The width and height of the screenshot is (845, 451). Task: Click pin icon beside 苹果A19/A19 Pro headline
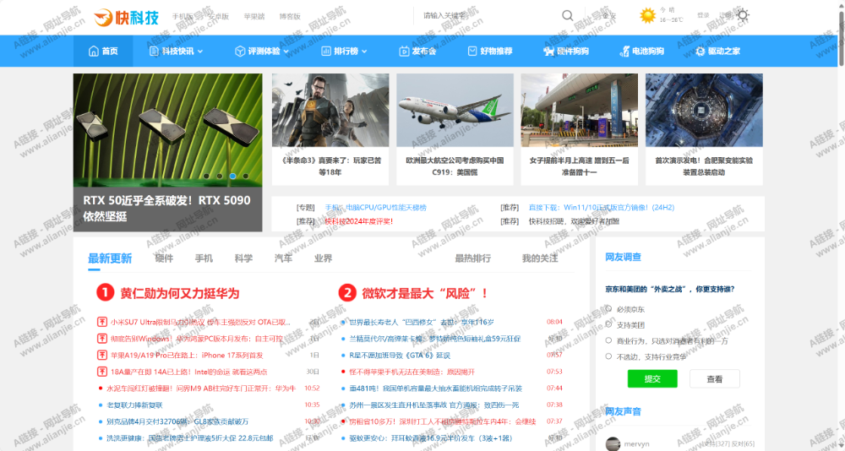(102, 355)
